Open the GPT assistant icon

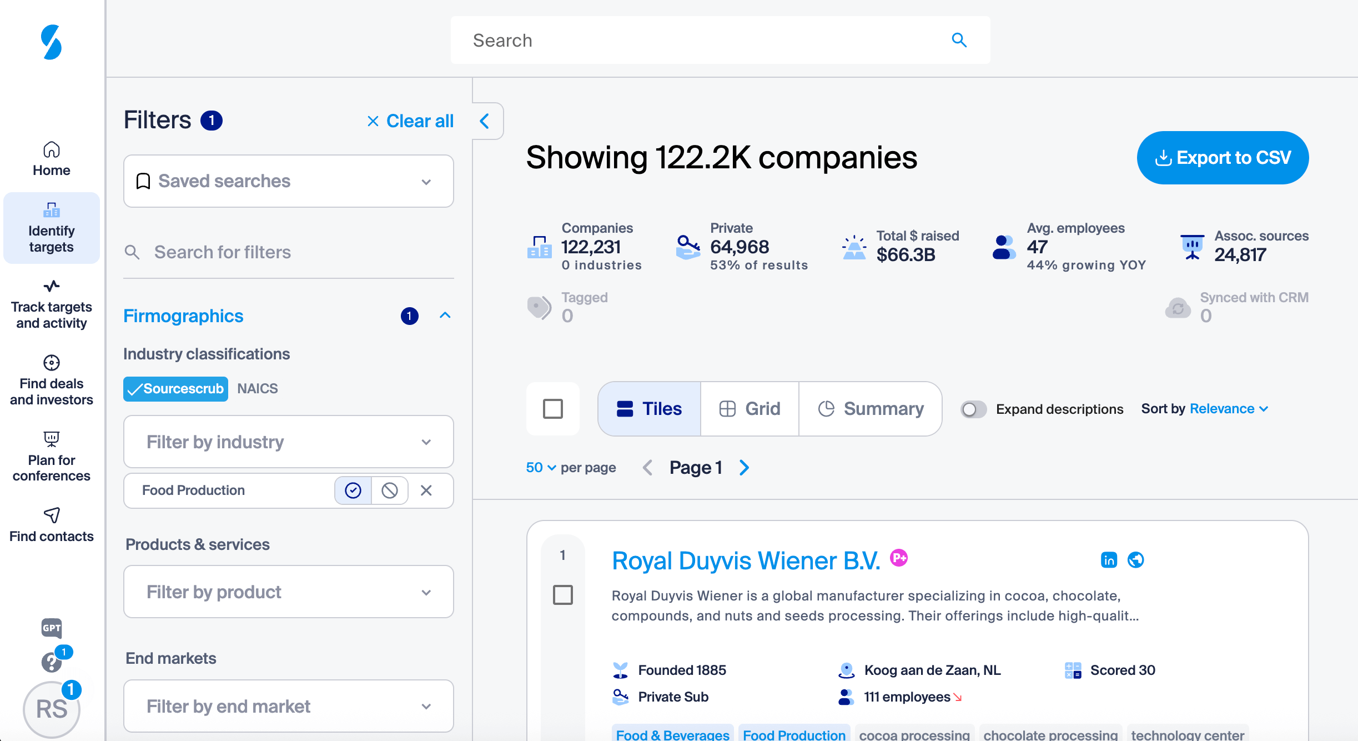pyautogui.click(x=52, y=628)
